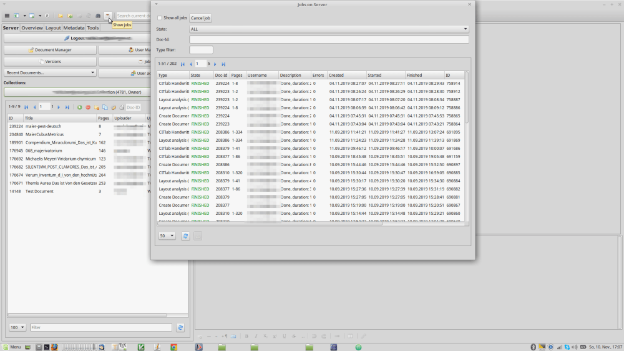Click the Show jobs toolbar icon
The width and height of the screenshot is (624, 351).
pyautogui.click(x=108, y=15)
